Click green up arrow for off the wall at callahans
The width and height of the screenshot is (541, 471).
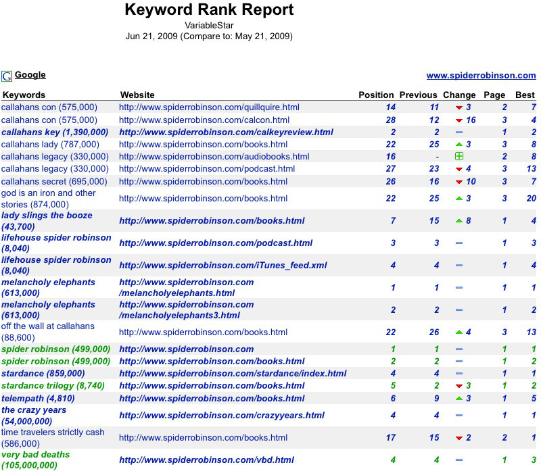point(459,332)
